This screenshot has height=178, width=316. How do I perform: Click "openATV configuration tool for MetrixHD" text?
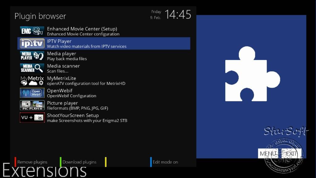(86, 83)
